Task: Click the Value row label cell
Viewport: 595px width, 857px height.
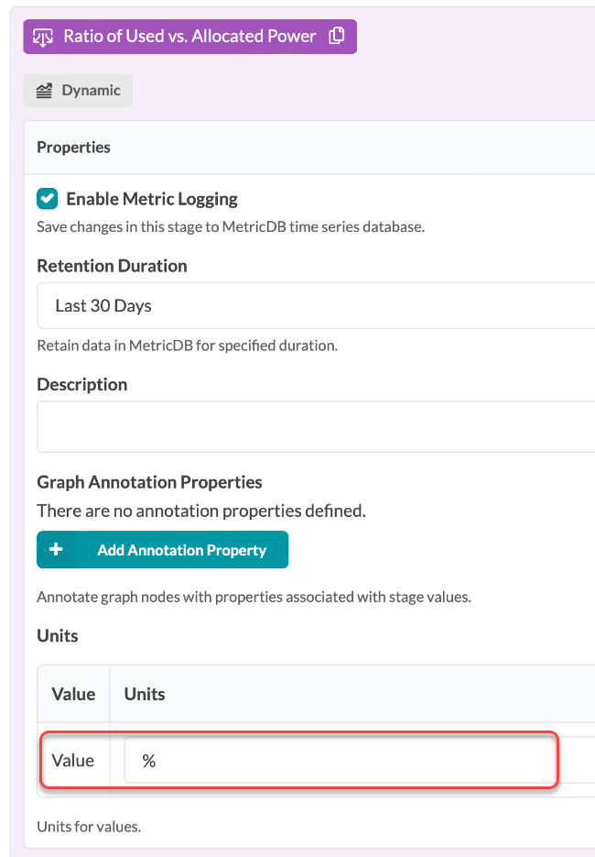Action: coord(73,761)
